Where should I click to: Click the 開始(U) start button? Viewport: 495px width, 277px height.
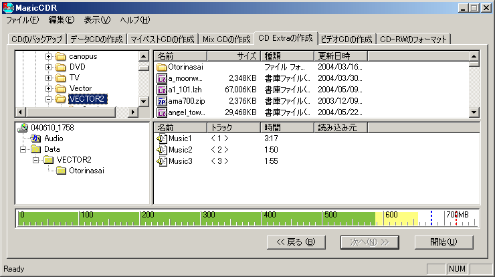click(444, 242)
